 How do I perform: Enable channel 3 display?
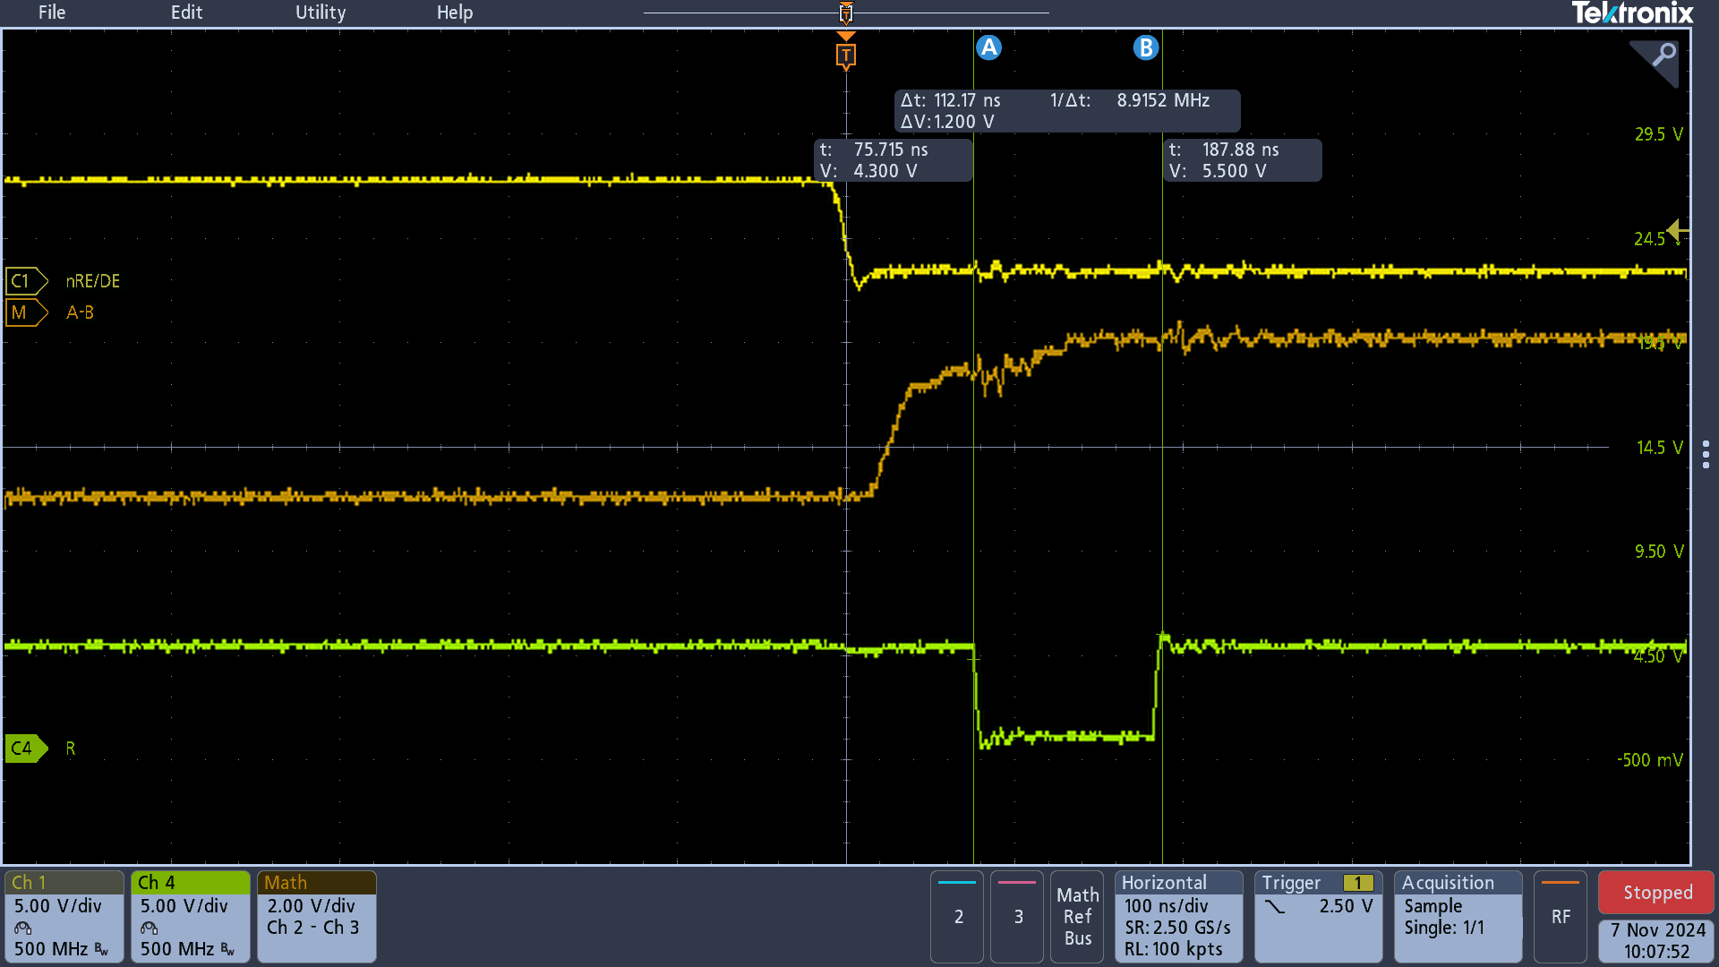1016,917
